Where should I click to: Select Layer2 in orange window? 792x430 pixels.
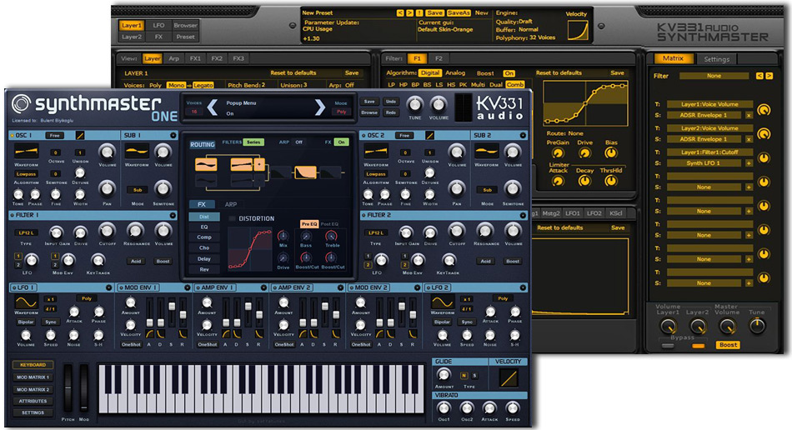[132, 37]
